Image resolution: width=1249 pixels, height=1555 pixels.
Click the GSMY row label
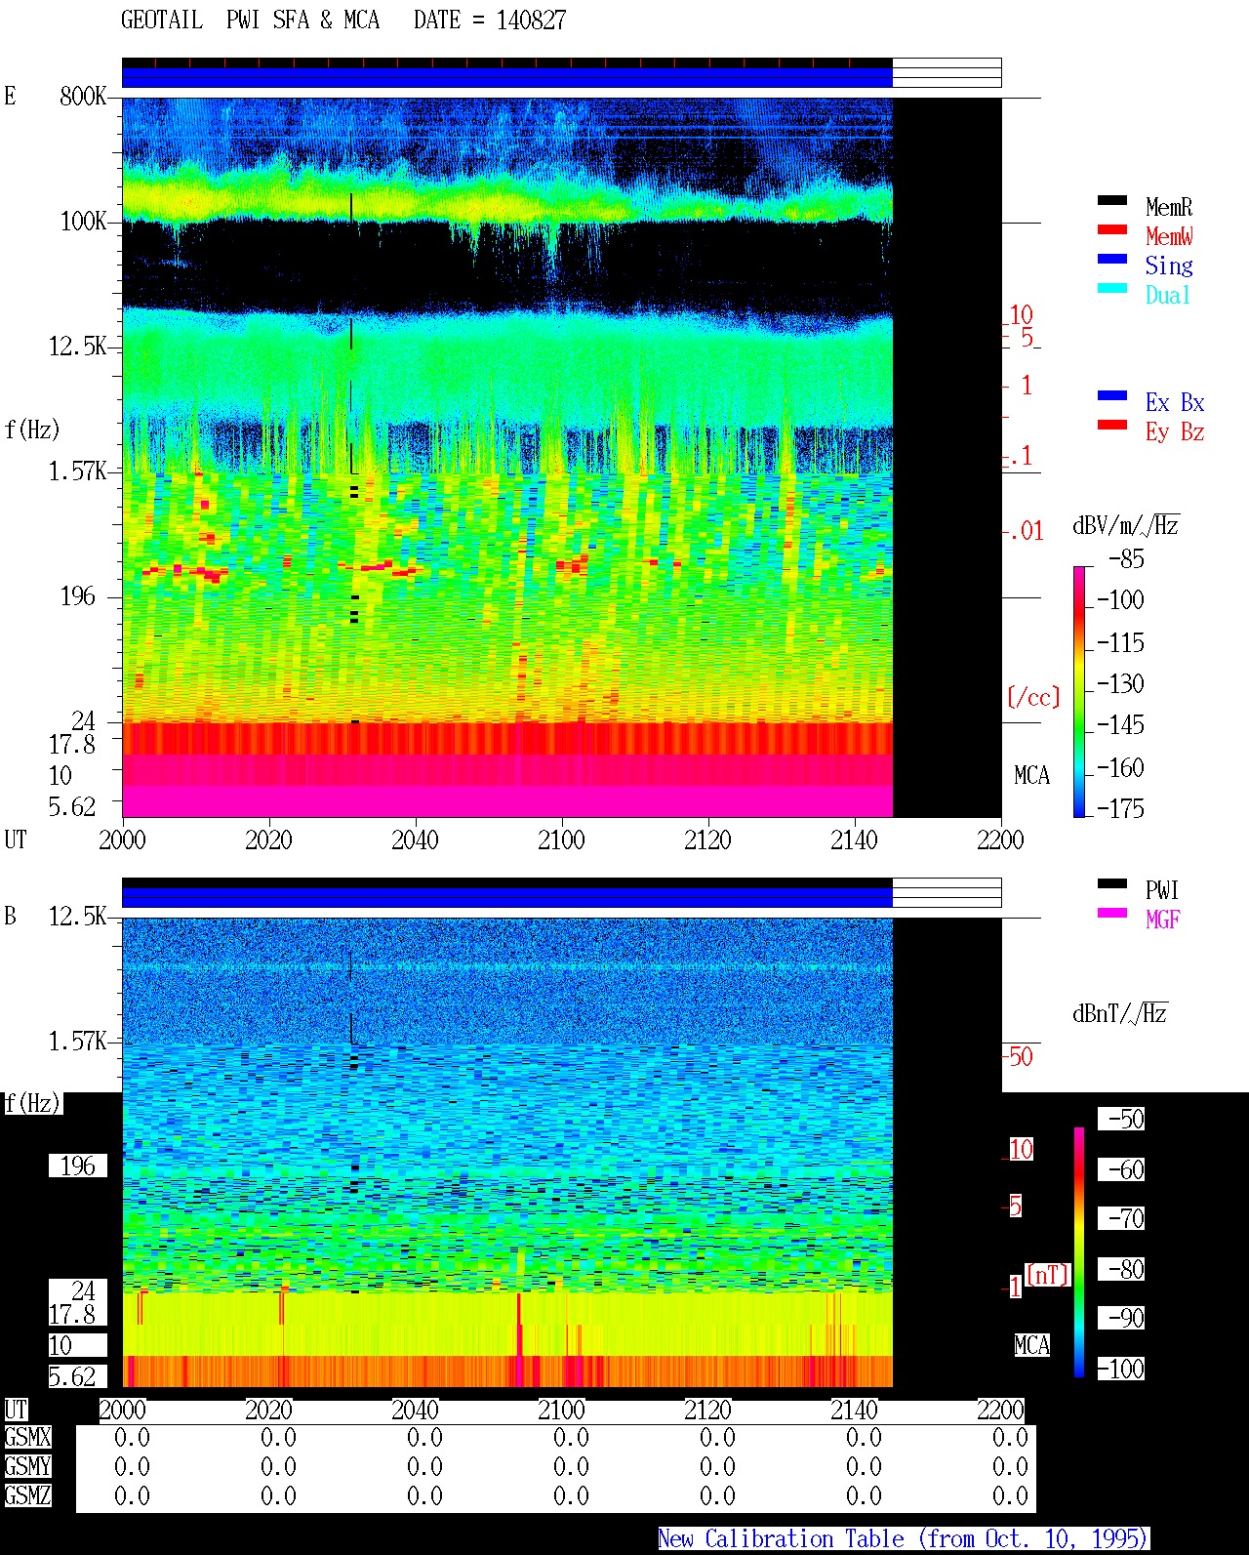pos(27,1466)
